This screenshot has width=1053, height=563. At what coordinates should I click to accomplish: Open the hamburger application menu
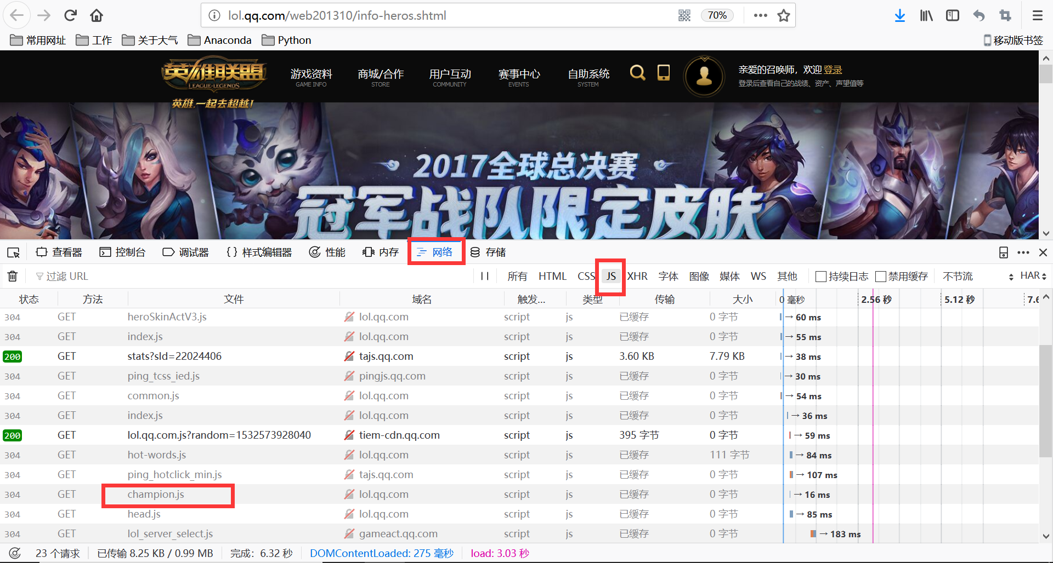pyautogui.click(x=1037, y=15)
